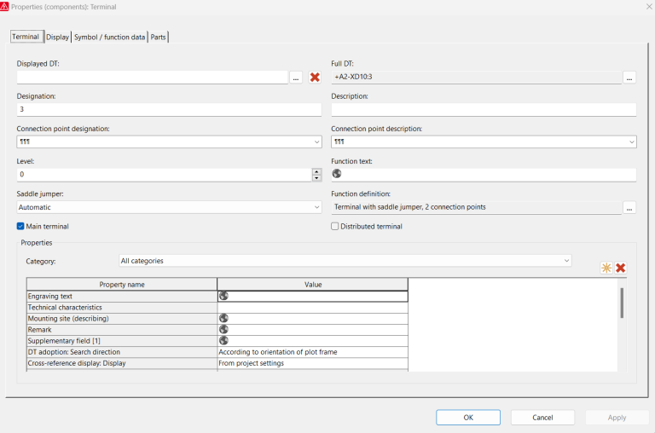Open the Parts tab
655x433 pixels.
[159, 38]
